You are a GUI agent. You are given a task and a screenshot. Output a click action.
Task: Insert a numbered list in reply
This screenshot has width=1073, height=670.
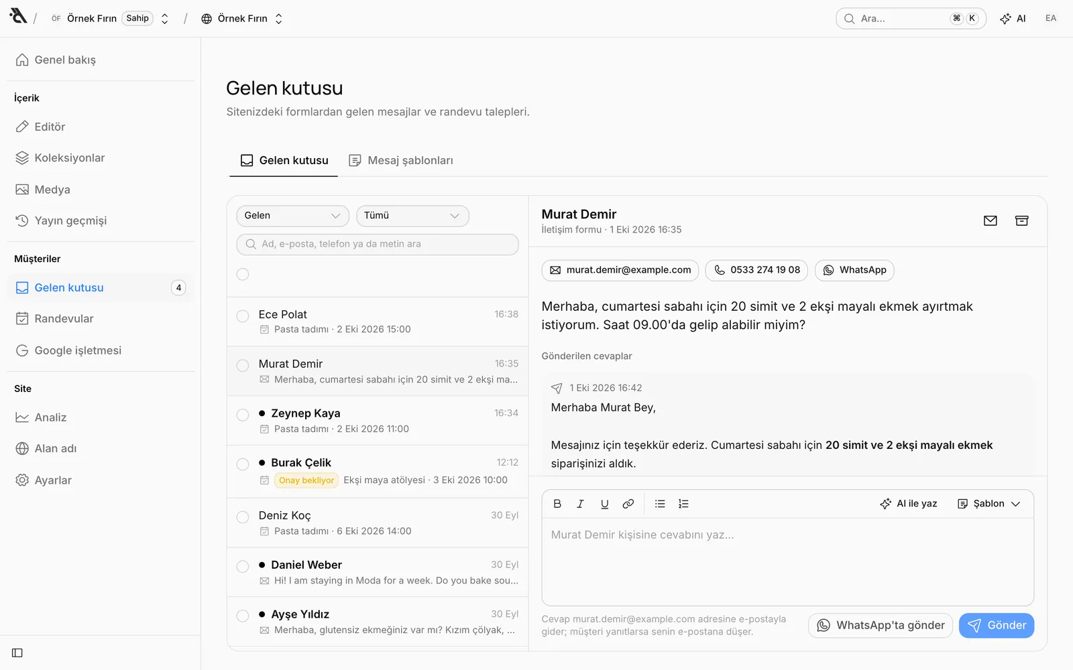click(683, 504)
